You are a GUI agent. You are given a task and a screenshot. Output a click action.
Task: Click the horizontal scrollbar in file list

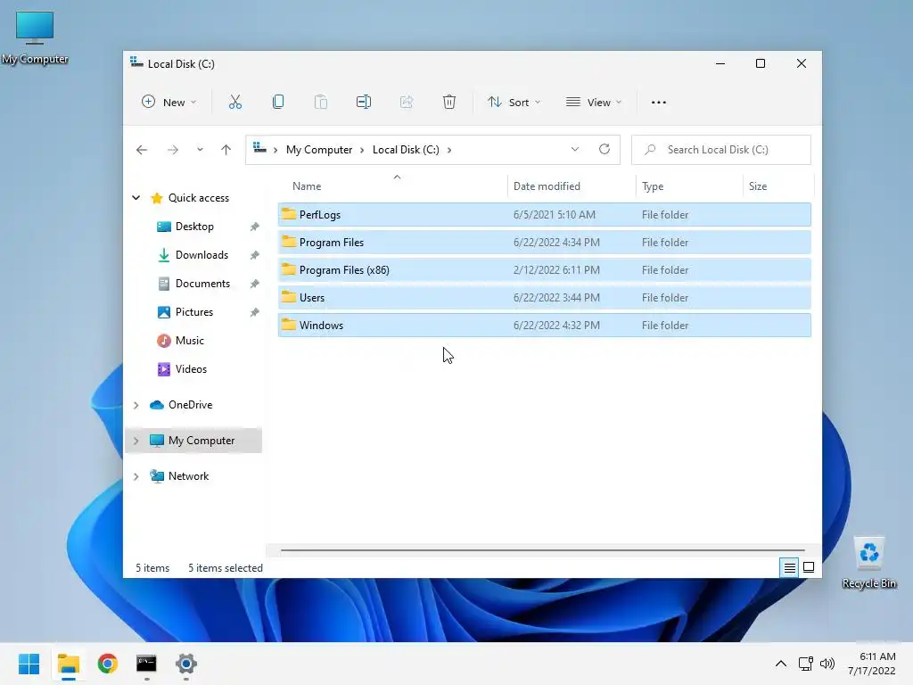[543, 549]
